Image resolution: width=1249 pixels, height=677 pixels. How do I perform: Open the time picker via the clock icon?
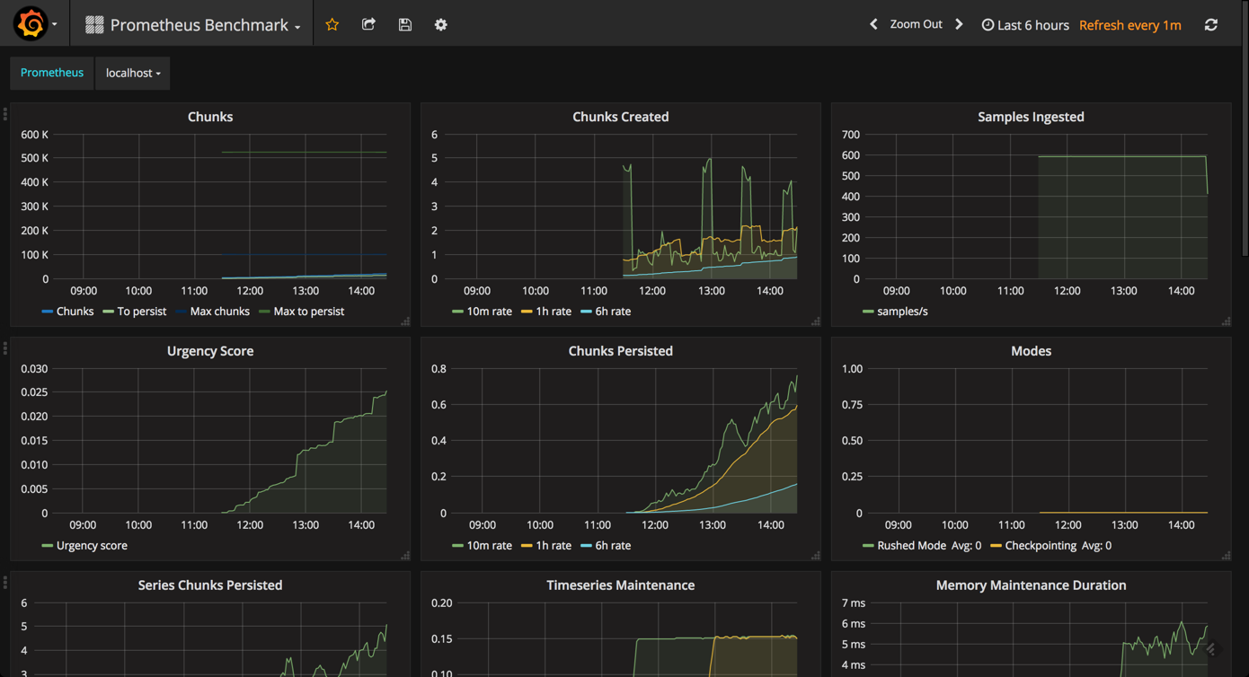click(988, 24)
